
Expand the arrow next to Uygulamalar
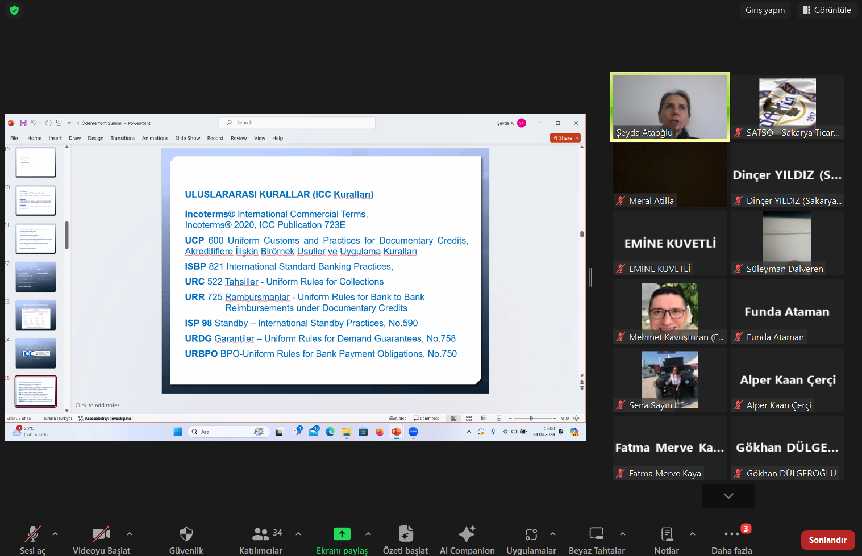click(553, 534)
